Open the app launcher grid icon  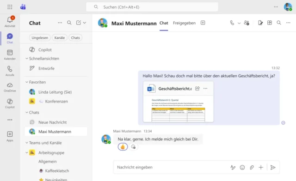[10, 7]
